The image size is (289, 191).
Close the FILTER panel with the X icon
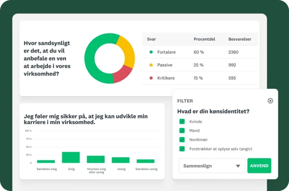tap(270, 101)
